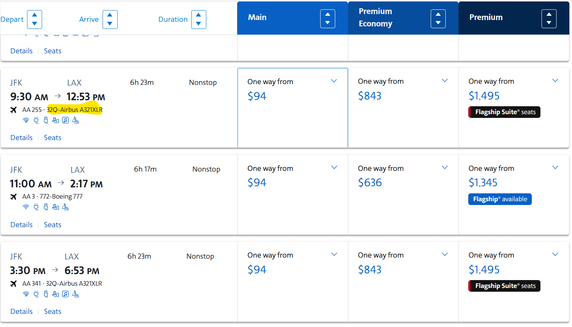Sort by the Main cabin column header
This screenshot has height=327, width=572.
[x=327, y=19]
